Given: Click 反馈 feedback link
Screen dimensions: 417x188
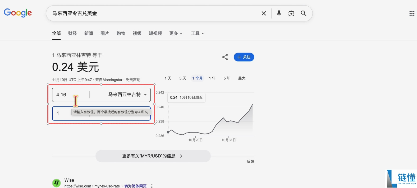Looking at the screenshot, I should [250, 161].
